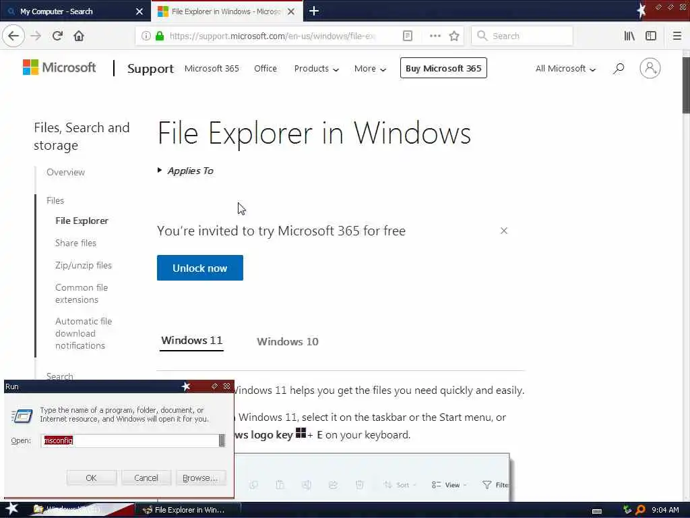Click Cancel in the Run dialog

[x=146, y=478]
